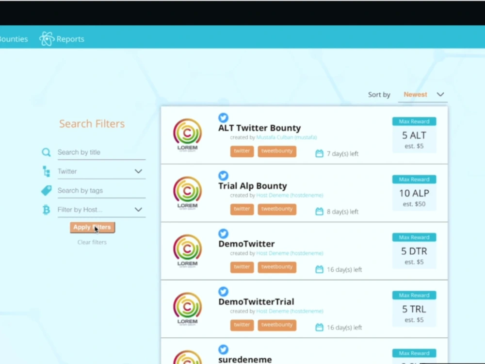This screenshot has width=485, height=364.
Task: Open the Sort by Newest dropdown
Action: pyautogui.click(x=423, y=95)
